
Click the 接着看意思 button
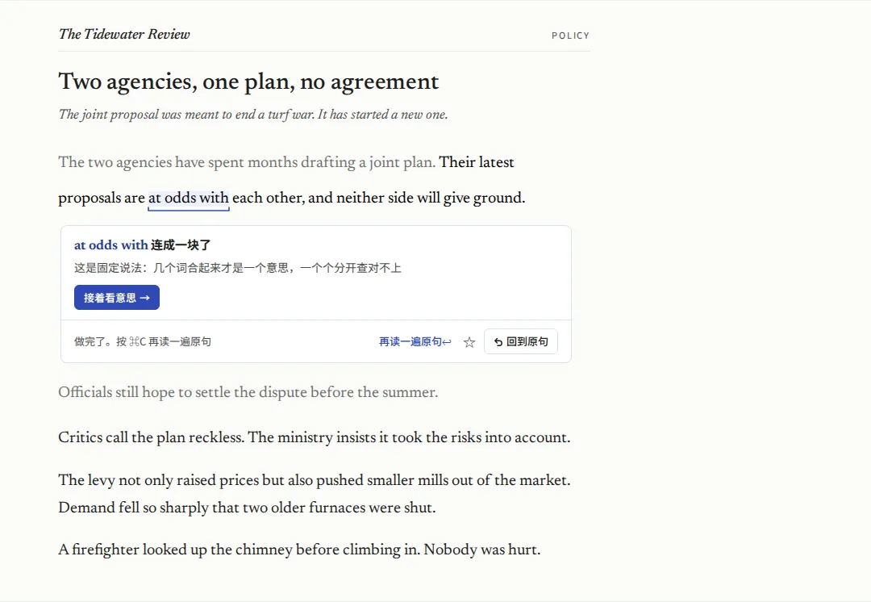pos(117,298)
